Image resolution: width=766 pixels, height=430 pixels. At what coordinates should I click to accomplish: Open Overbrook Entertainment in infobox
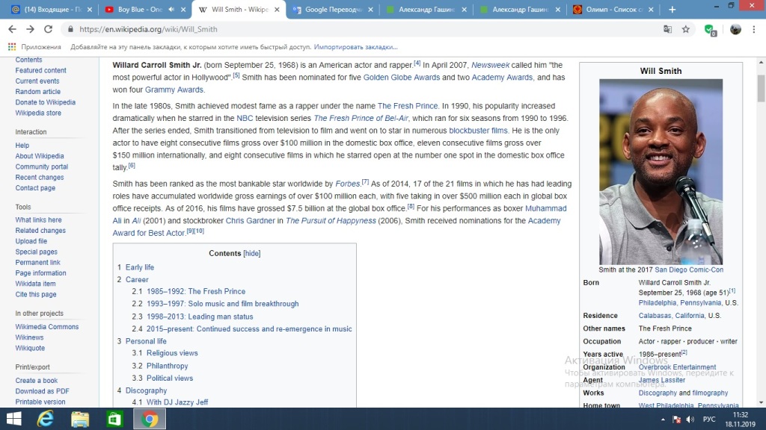(x=677, y=367)
